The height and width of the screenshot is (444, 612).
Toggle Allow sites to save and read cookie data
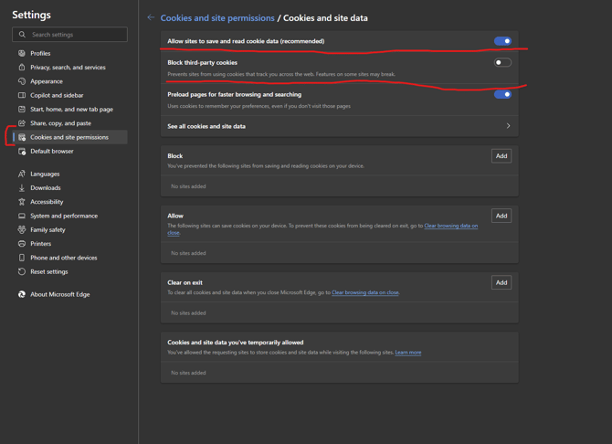(x=502, y=41)
